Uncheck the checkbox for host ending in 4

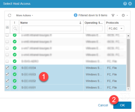click(7, 68)
